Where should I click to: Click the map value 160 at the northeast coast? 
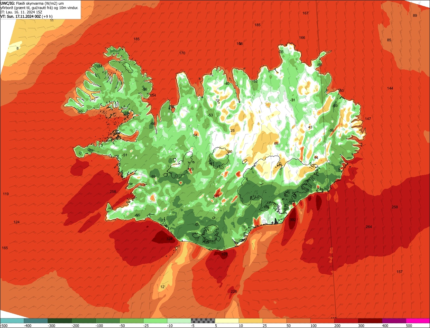tap(341, 91)
